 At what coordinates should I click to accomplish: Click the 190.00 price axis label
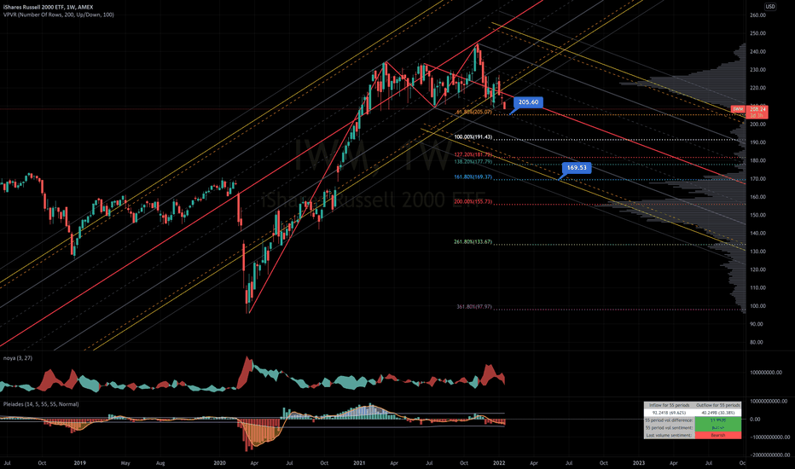click(757, 142)
